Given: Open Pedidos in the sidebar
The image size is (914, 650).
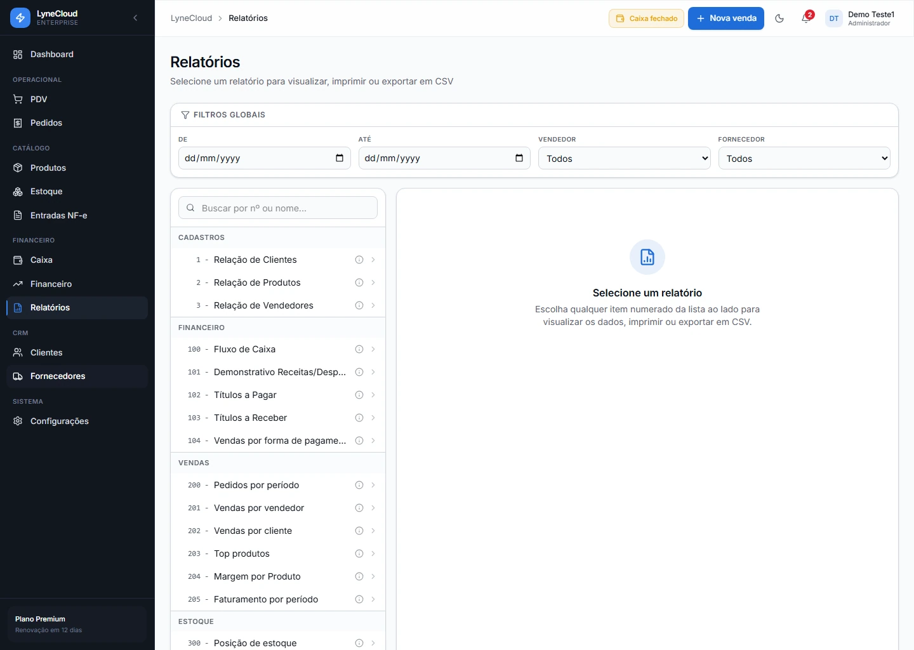Looking at the screenshot, I should pyautogui.click(x=77, y=123).
